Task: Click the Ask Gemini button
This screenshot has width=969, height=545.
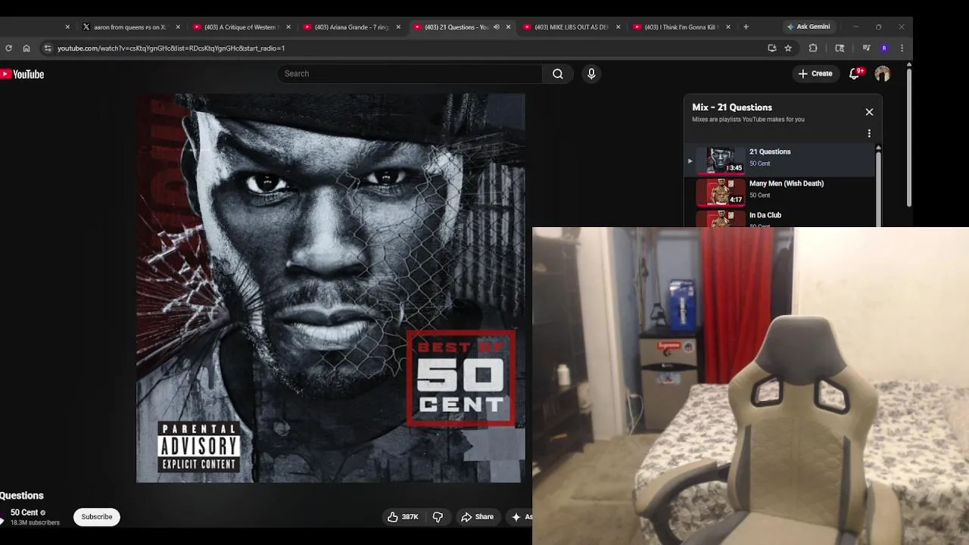Action: coord(809,26)
